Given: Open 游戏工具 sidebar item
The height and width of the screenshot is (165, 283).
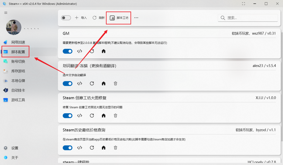Looking at the screenshot, I should (18, 100).
